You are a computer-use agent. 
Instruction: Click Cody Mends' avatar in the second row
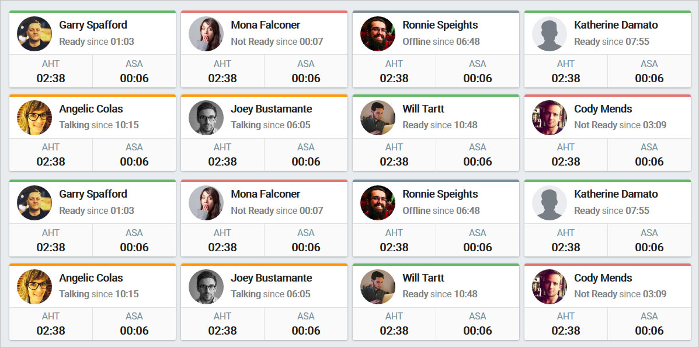[549, 118]
